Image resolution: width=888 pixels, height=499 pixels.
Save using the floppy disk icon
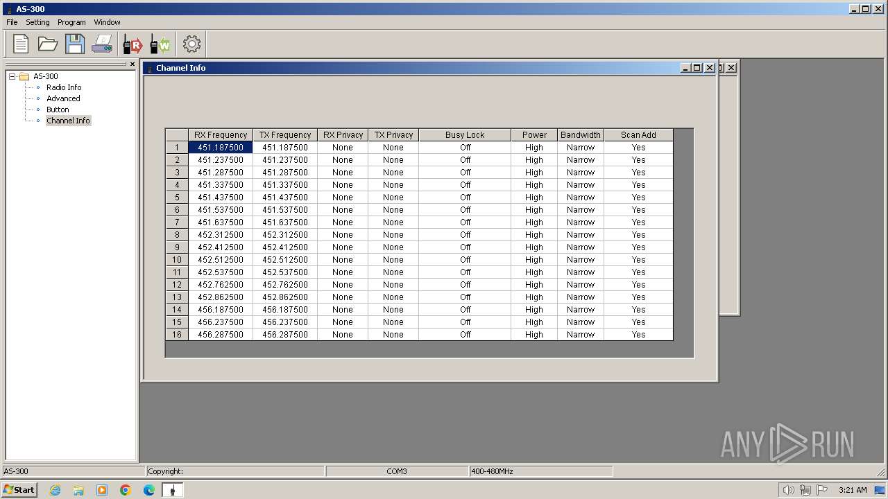click(x=75, y=44)
